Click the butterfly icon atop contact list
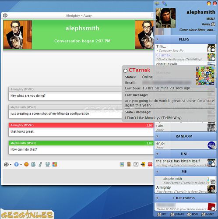This screenshot has height=219, width=218. coord(157,3)
